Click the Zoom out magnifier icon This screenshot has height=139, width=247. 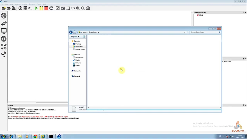click(83, 8)
